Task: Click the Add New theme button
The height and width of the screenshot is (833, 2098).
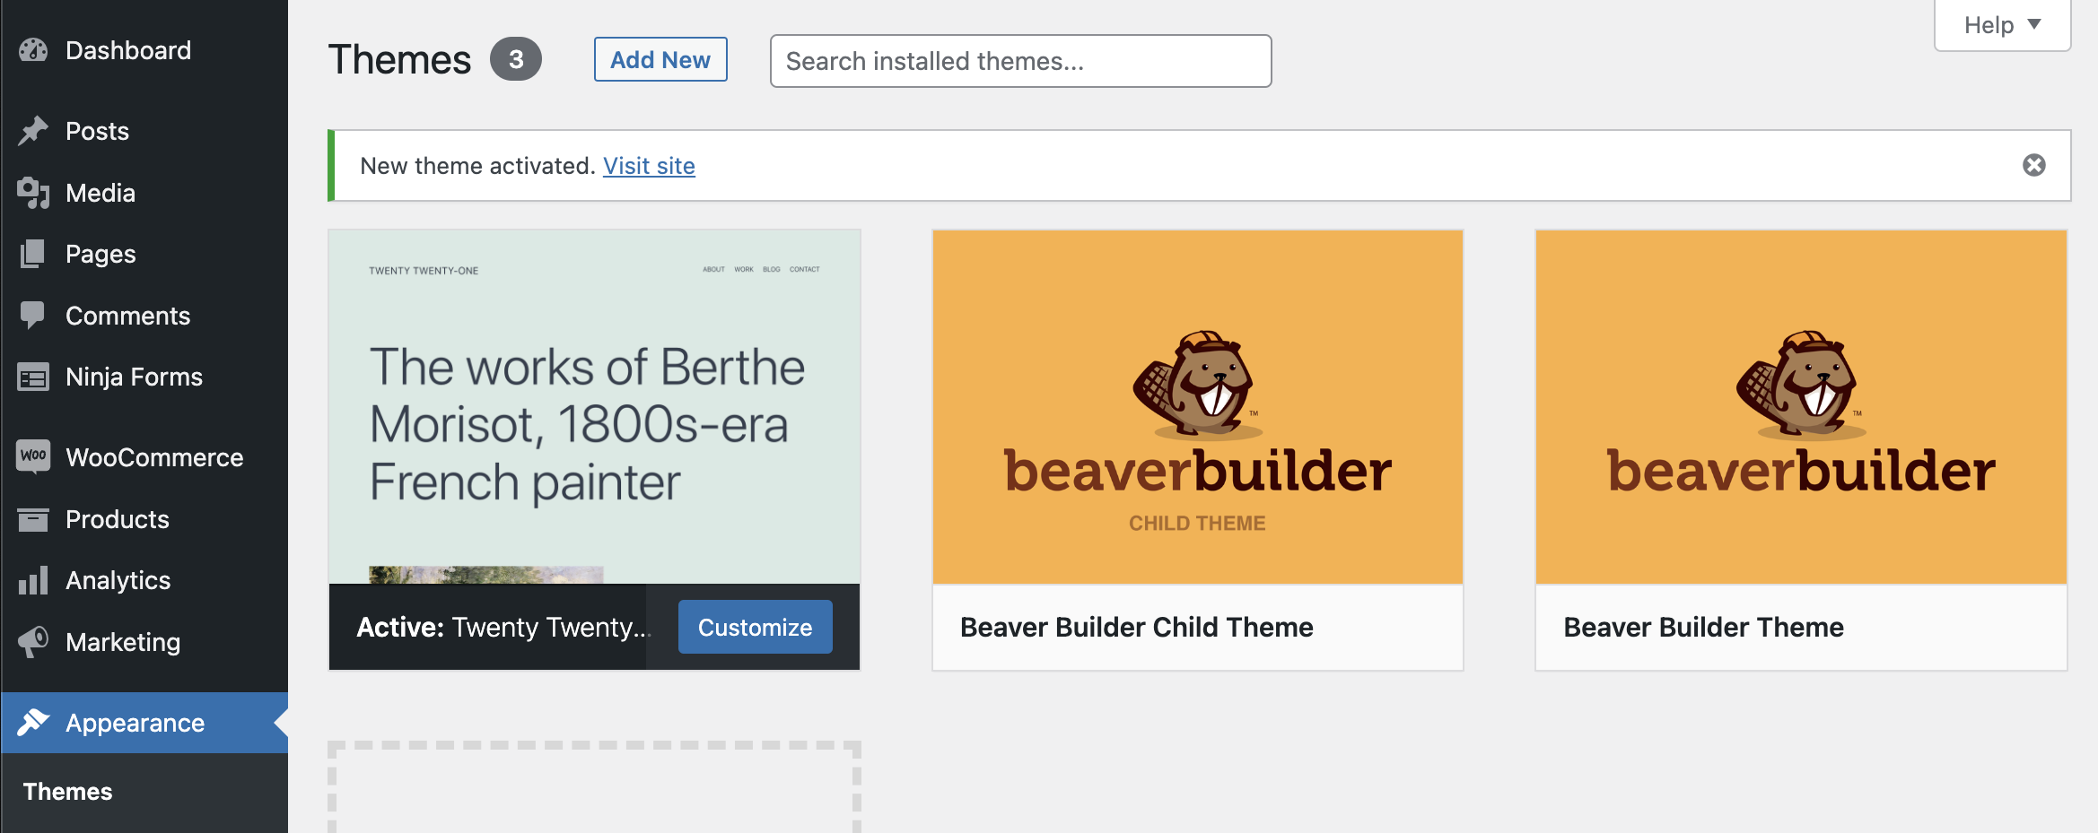Action: pos(660,60)
